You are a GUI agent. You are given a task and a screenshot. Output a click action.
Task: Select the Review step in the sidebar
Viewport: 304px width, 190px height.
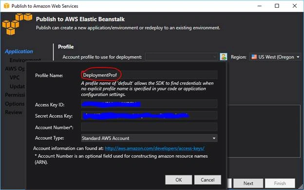tap(14, 112)
